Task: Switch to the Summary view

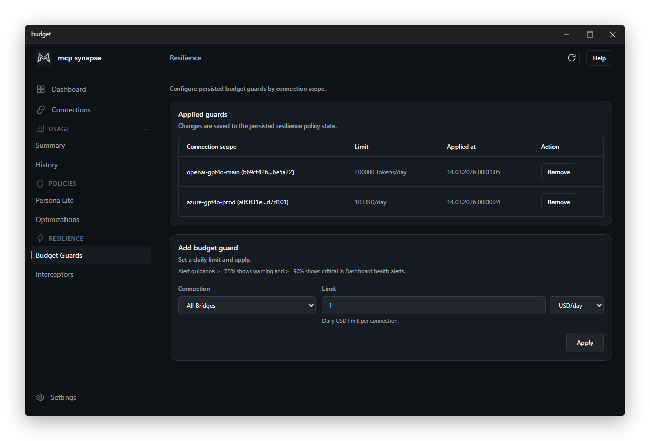Action: [50, 145]
